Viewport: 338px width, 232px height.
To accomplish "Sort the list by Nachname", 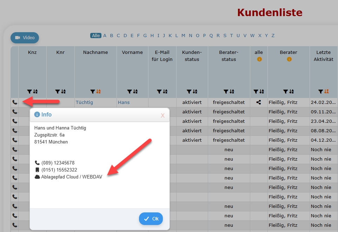I will (x=98, y=91).
